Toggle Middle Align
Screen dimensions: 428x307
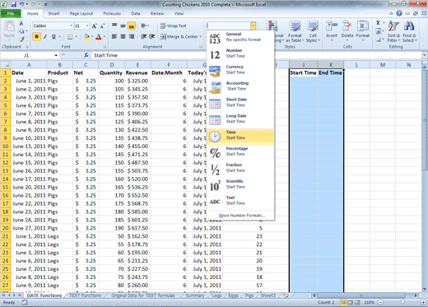(123, 26)
